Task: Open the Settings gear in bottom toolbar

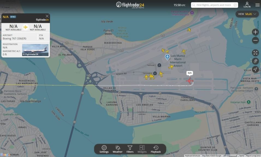Action: (104, 149)
